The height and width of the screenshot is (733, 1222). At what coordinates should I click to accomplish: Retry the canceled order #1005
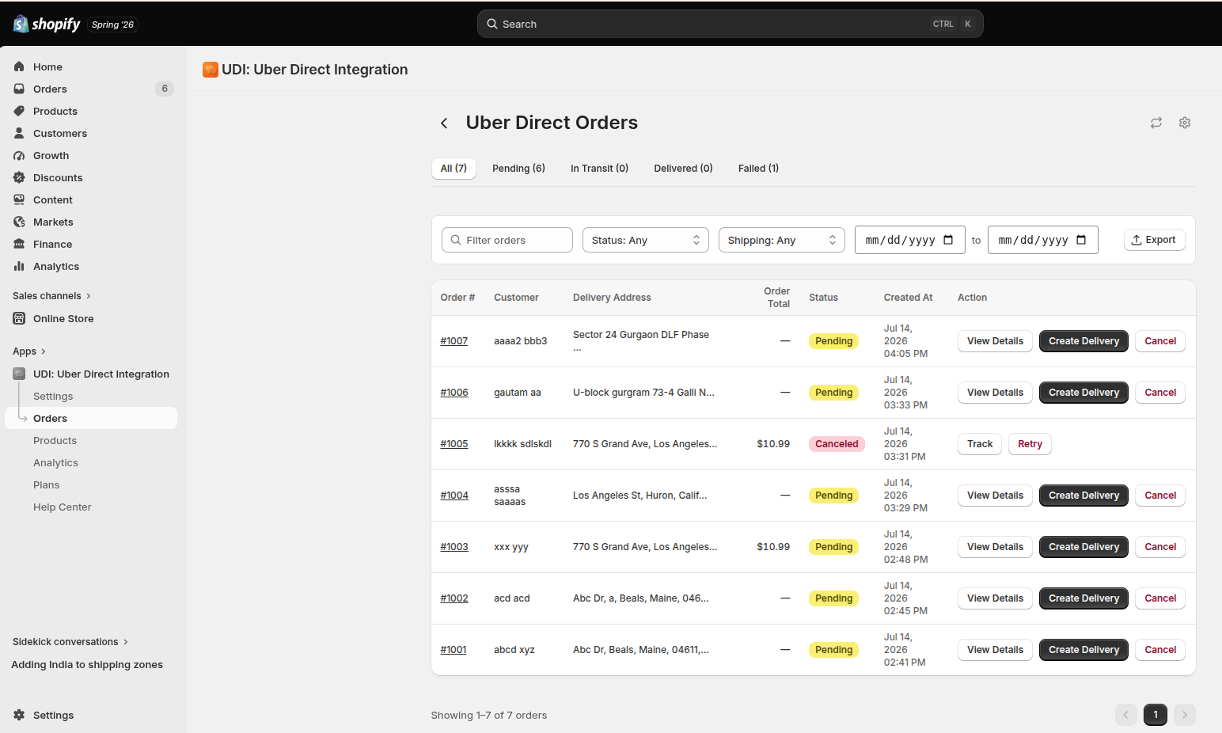(x=1030, y=444)
